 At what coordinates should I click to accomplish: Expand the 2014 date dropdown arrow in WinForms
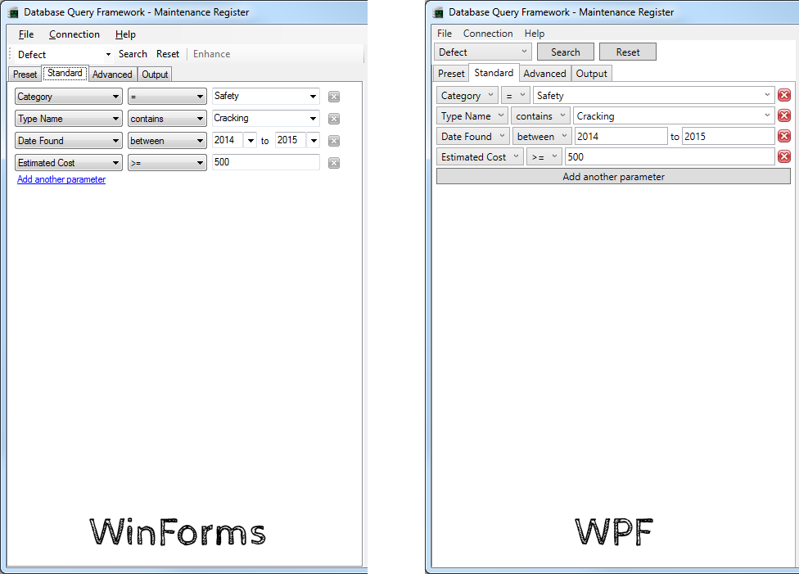(251, 141)
